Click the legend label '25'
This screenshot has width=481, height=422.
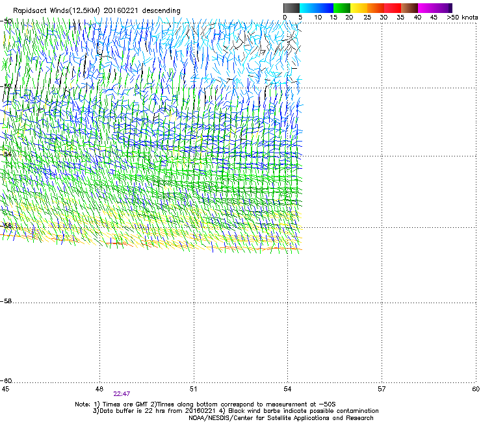click(367, 18)
